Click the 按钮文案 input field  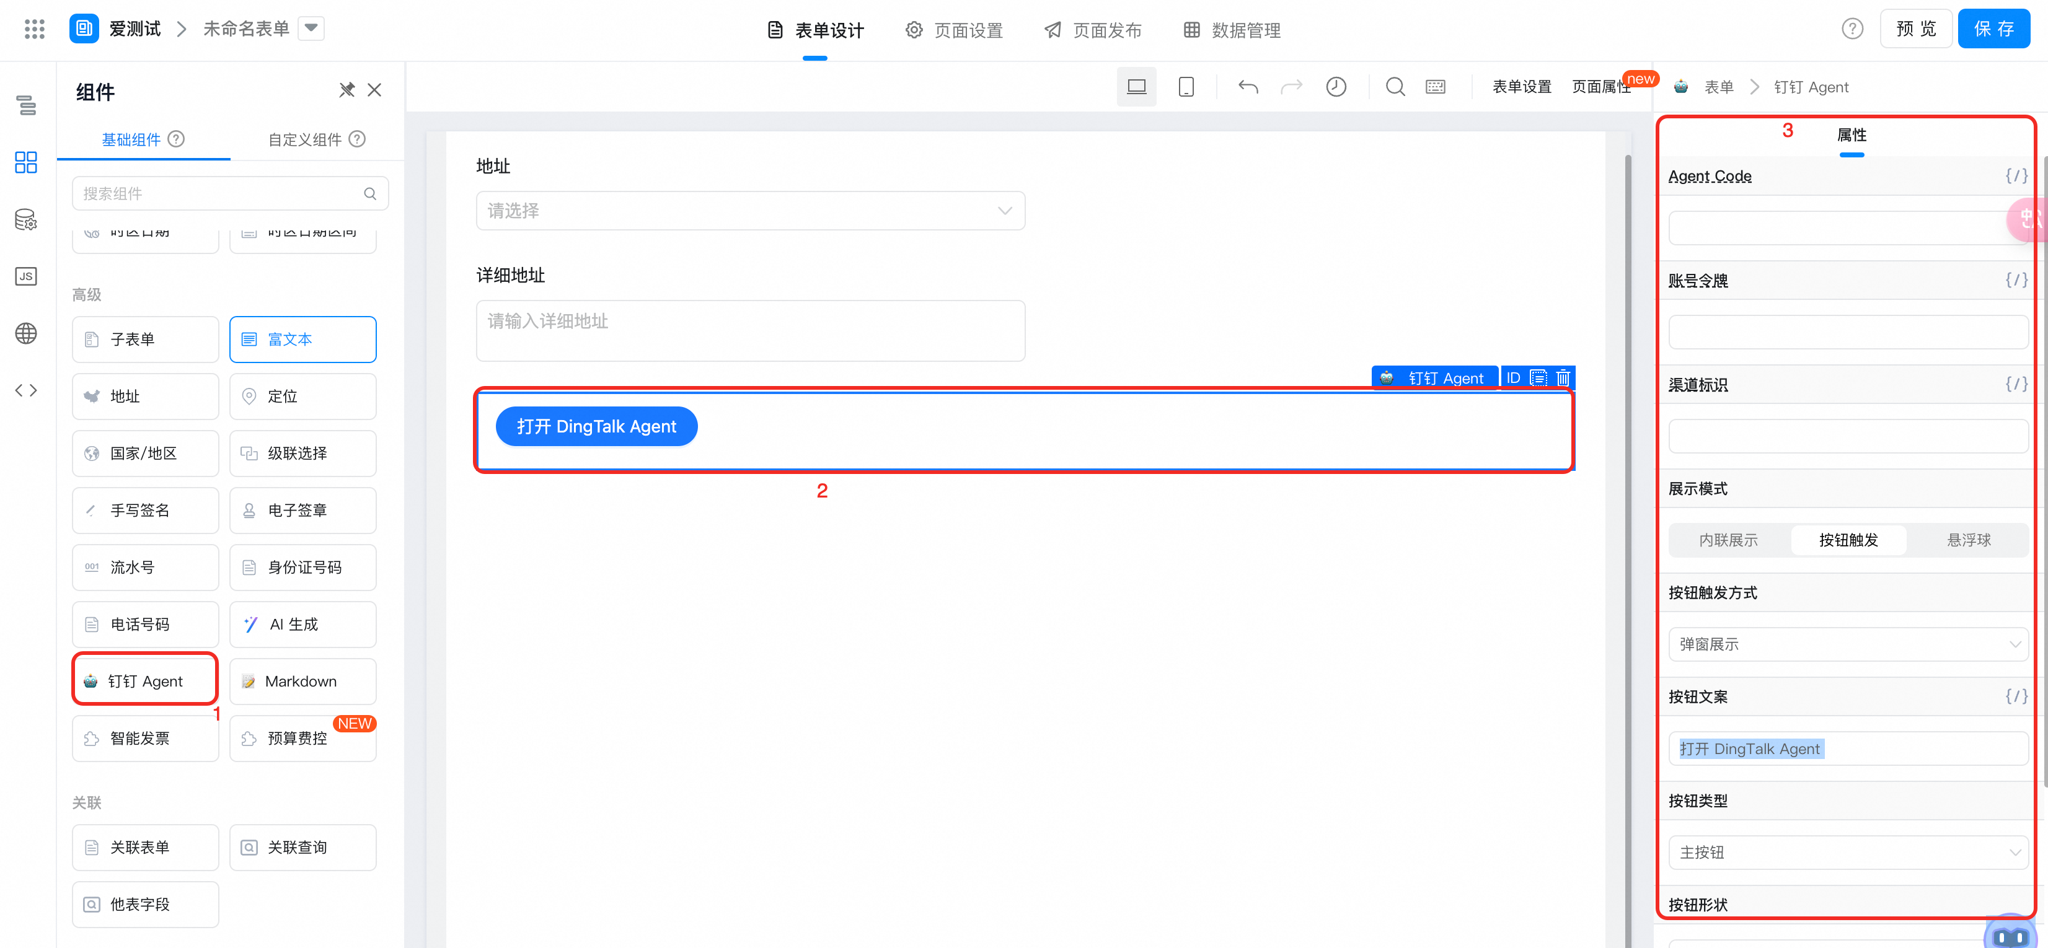point(1848,748)
